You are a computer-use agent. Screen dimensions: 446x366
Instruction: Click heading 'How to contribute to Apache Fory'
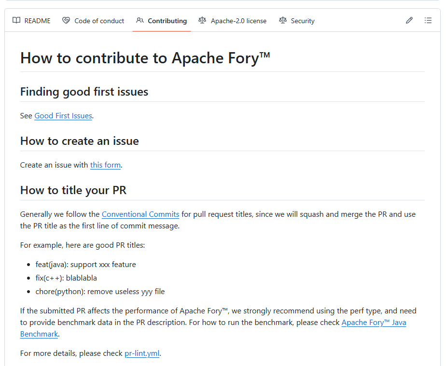point(145,58)
